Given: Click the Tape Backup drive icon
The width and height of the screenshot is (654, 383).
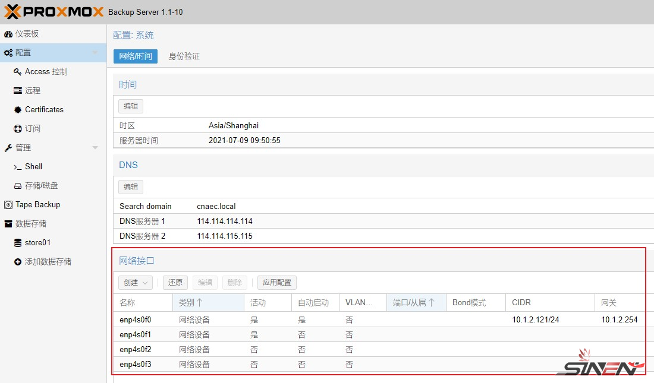Looking at the screenshot, I should 8,205.
